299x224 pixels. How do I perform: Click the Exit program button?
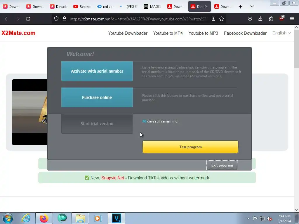coord(222,165)
